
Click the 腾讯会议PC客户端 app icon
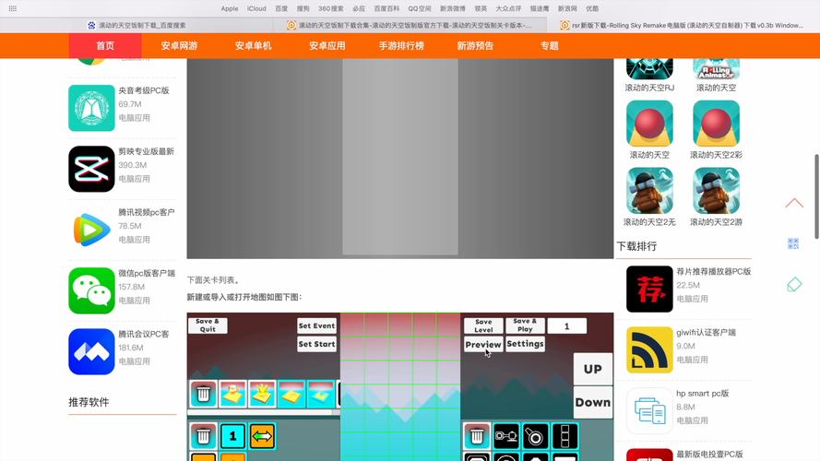pyautogui.click(x=91, y=352)
